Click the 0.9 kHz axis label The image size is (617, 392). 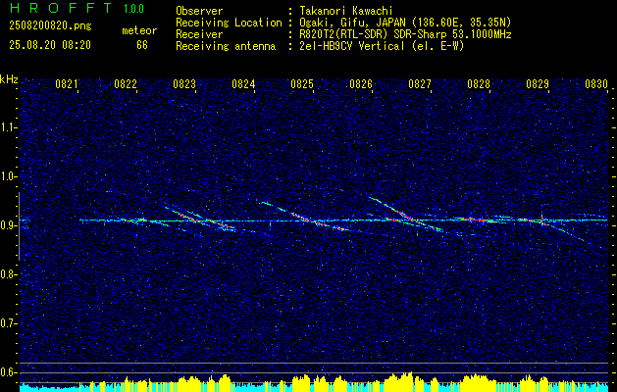(x=9, y=225)
